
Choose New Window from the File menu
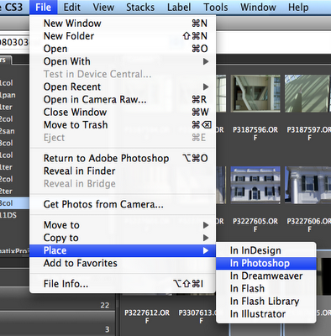(x=123, y=24)
